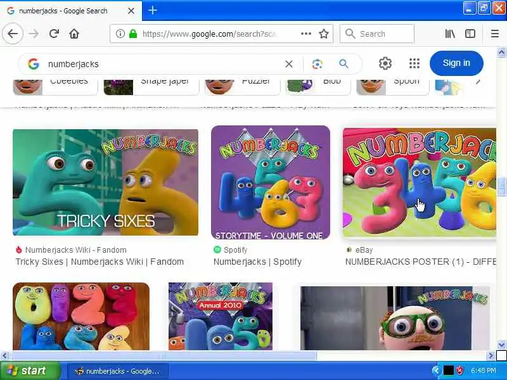507x380 pixels.
Task: Open the Library bookshelf icon
Action: (450, 34)
